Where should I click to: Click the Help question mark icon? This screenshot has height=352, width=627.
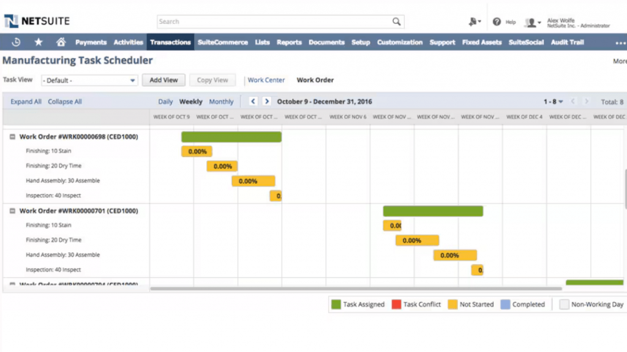(x=497, y=22)
